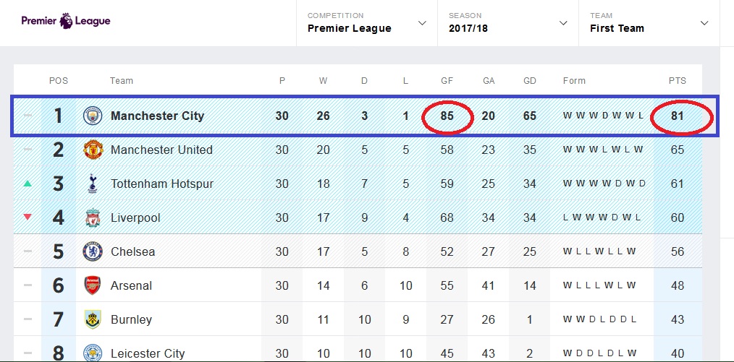The width and height of the screenshot is (734, 362).
Task: Click Liverpool's red downward movement arrow
Action: coord(28,217)
